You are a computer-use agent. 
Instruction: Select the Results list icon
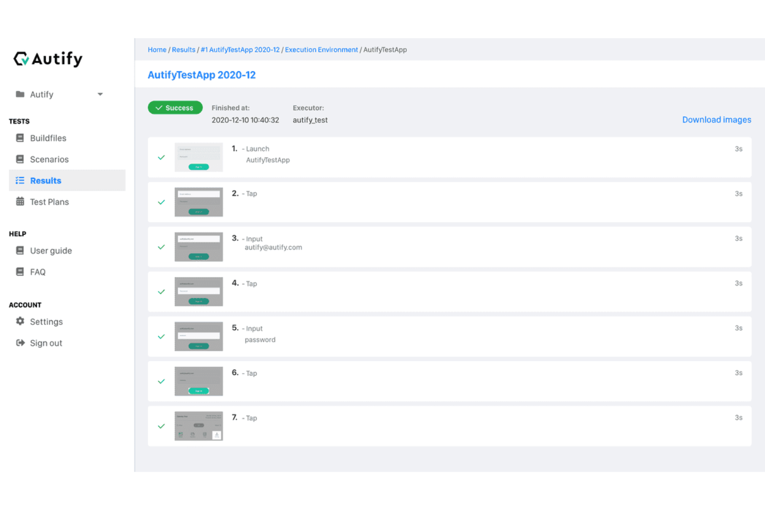coord(20,180)
